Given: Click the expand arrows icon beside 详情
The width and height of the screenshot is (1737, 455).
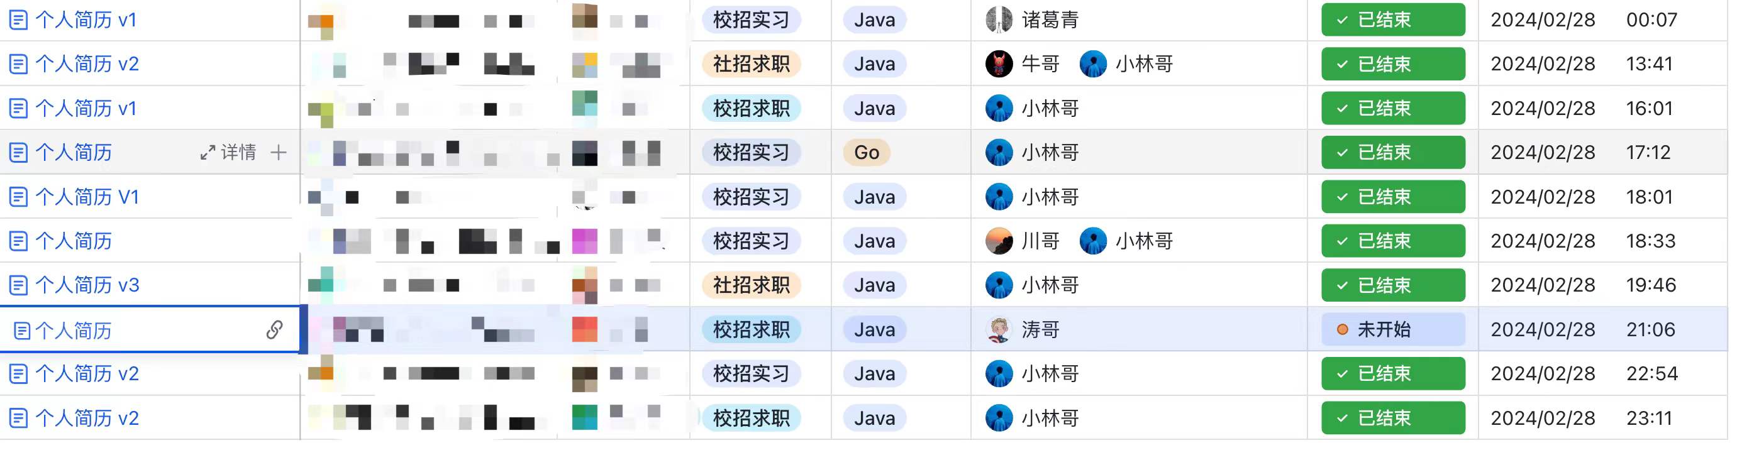Looking at the screenshot, I should [208, 153].
